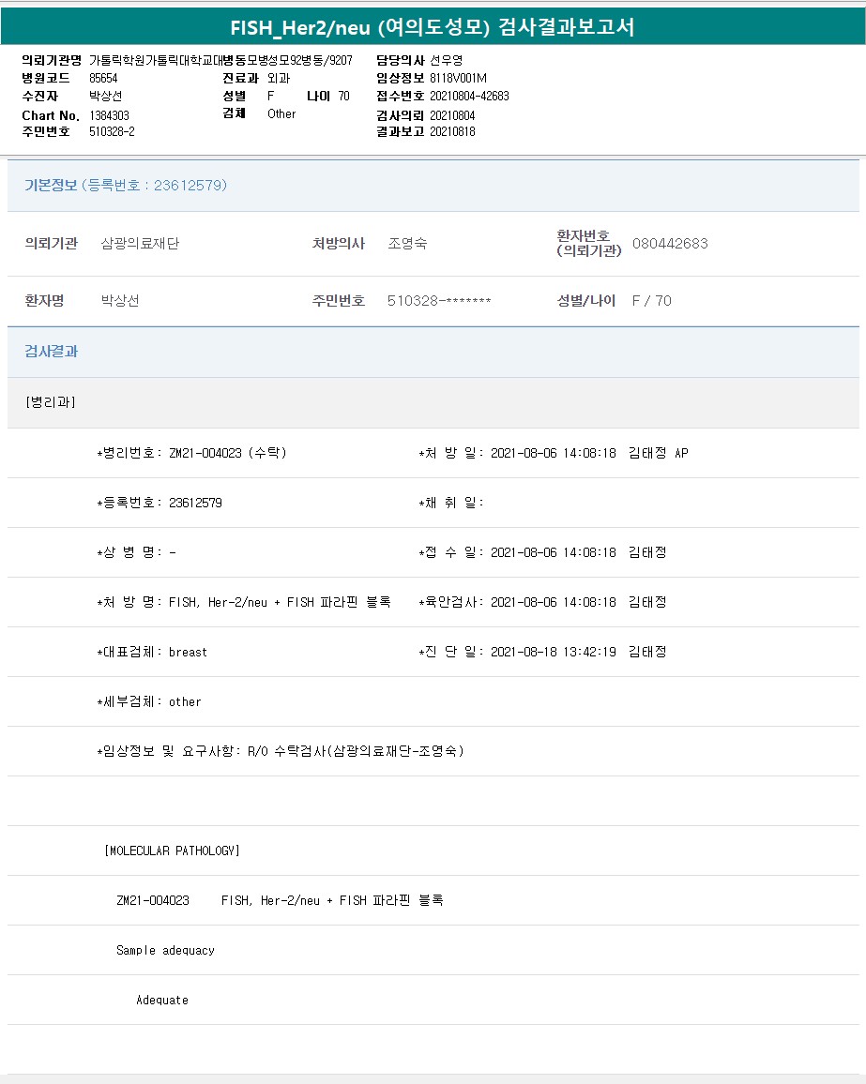The width and height of the screenshot is (866, 1084).
Task: Click the '*상 병 명: -' row
Action: click(x=136, y=552)
